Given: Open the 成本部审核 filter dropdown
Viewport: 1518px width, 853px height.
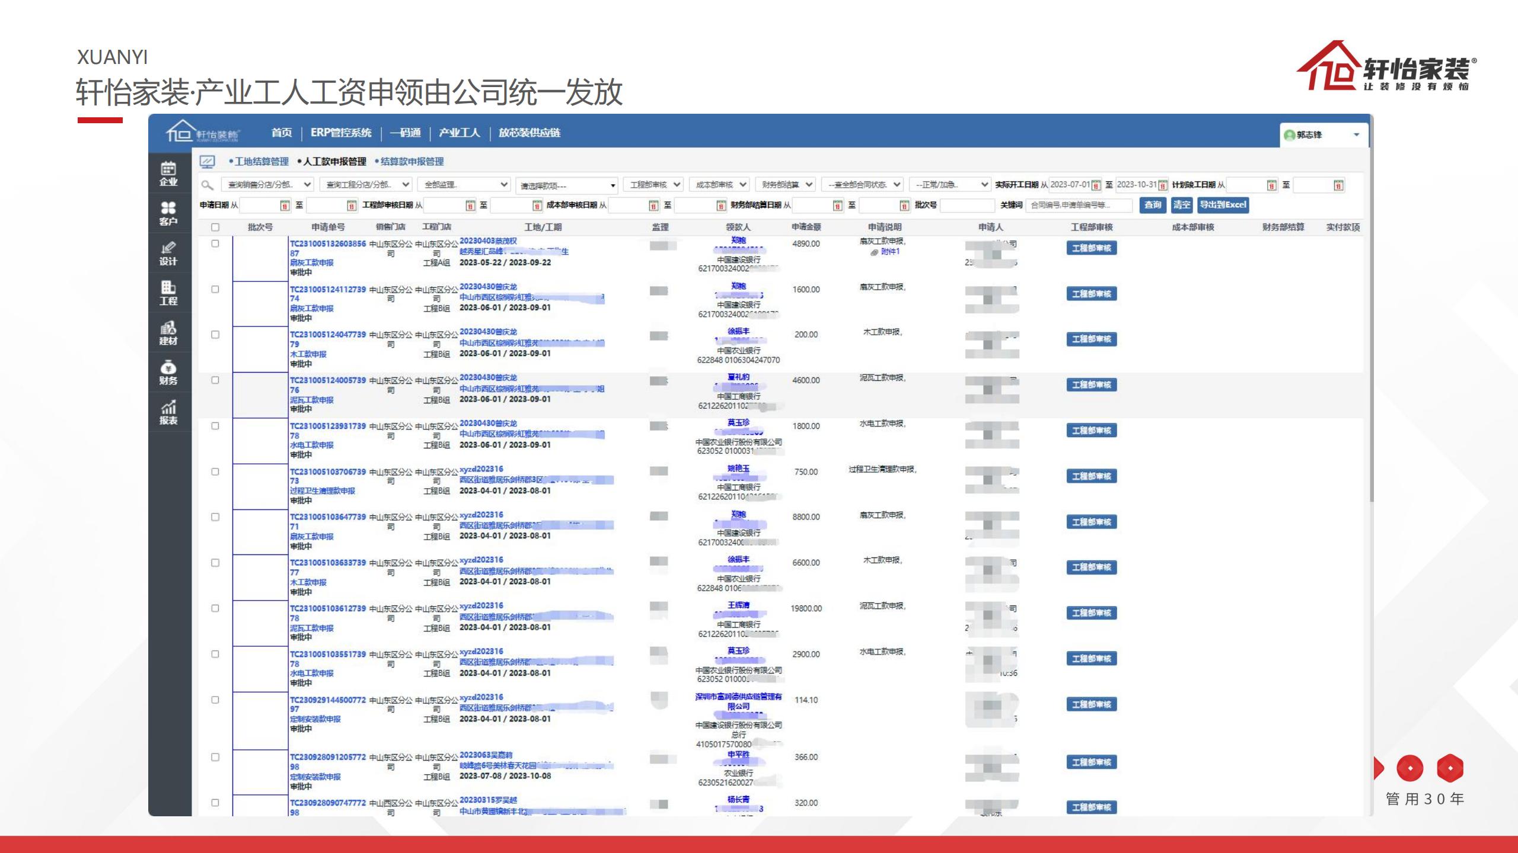Looking at the screenshot, I should [719, 185].
